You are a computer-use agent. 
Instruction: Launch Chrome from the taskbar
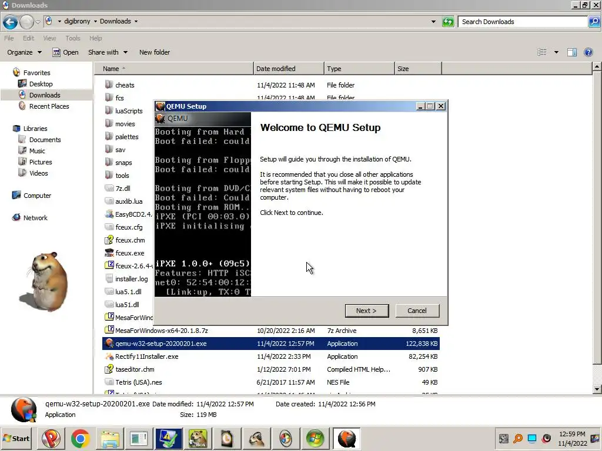click(x=80, y=438)
